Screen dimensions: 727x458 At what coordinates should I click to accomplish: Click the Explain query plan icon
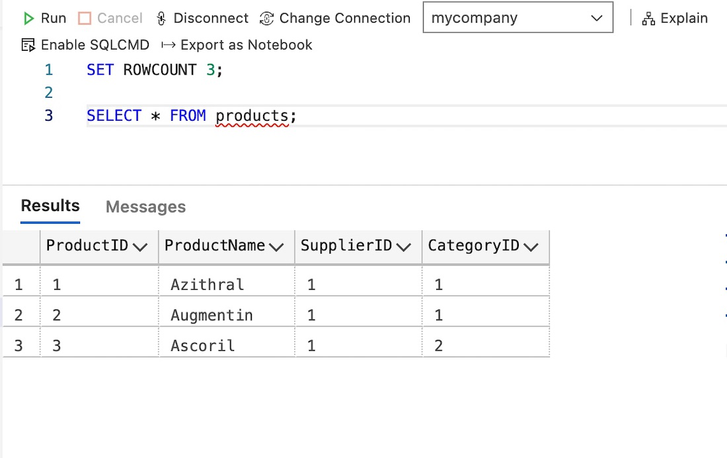[x=648, y=18]
